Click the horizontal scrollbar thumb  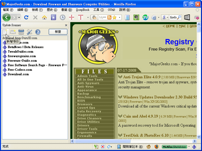tap(103, 141)
